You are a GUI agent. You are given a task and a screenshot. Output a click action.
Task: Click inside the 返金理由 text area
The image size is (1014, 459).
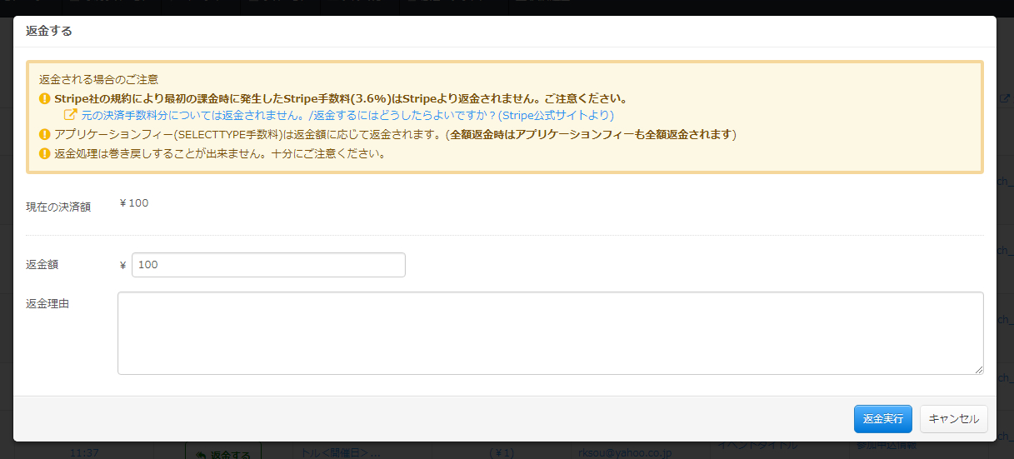pos(550,333)
